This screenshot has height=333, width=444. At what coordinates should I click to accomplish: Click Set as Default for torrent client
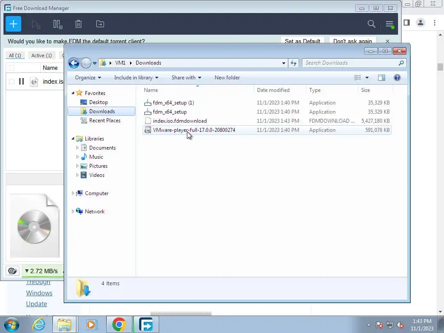click(302, 41)
